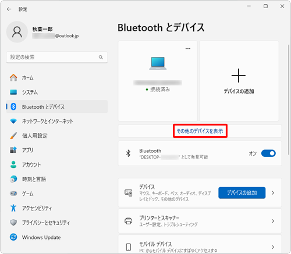This screenshot has width=291, height=254.
Task: Open アカウント settings in the sidebar
Action: [57, 164]
